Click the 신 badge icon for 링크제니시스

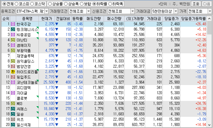(13, 29)
